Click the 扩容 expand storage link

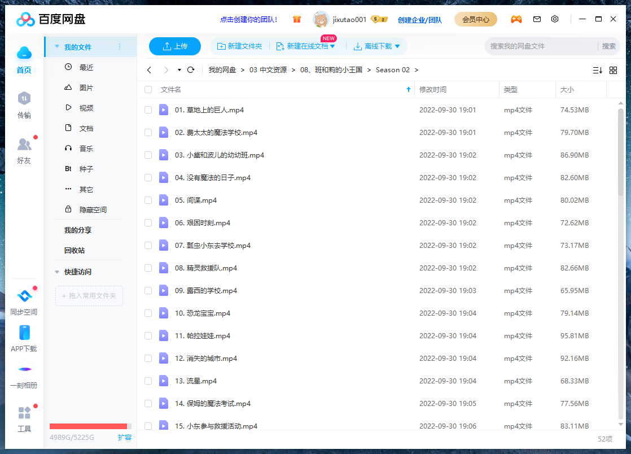point(125,437)
